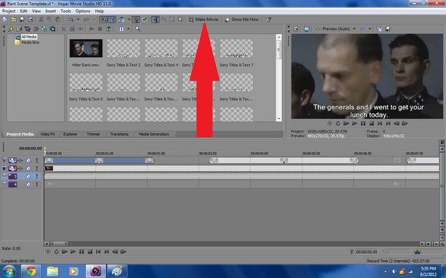Image resolution: width=446 pixels, height=278 pixels.
Task: Play the preview window video
Action: 355,124
